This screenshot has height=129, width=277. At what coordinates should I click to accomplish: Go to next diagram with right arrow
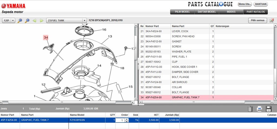(41, 21)
